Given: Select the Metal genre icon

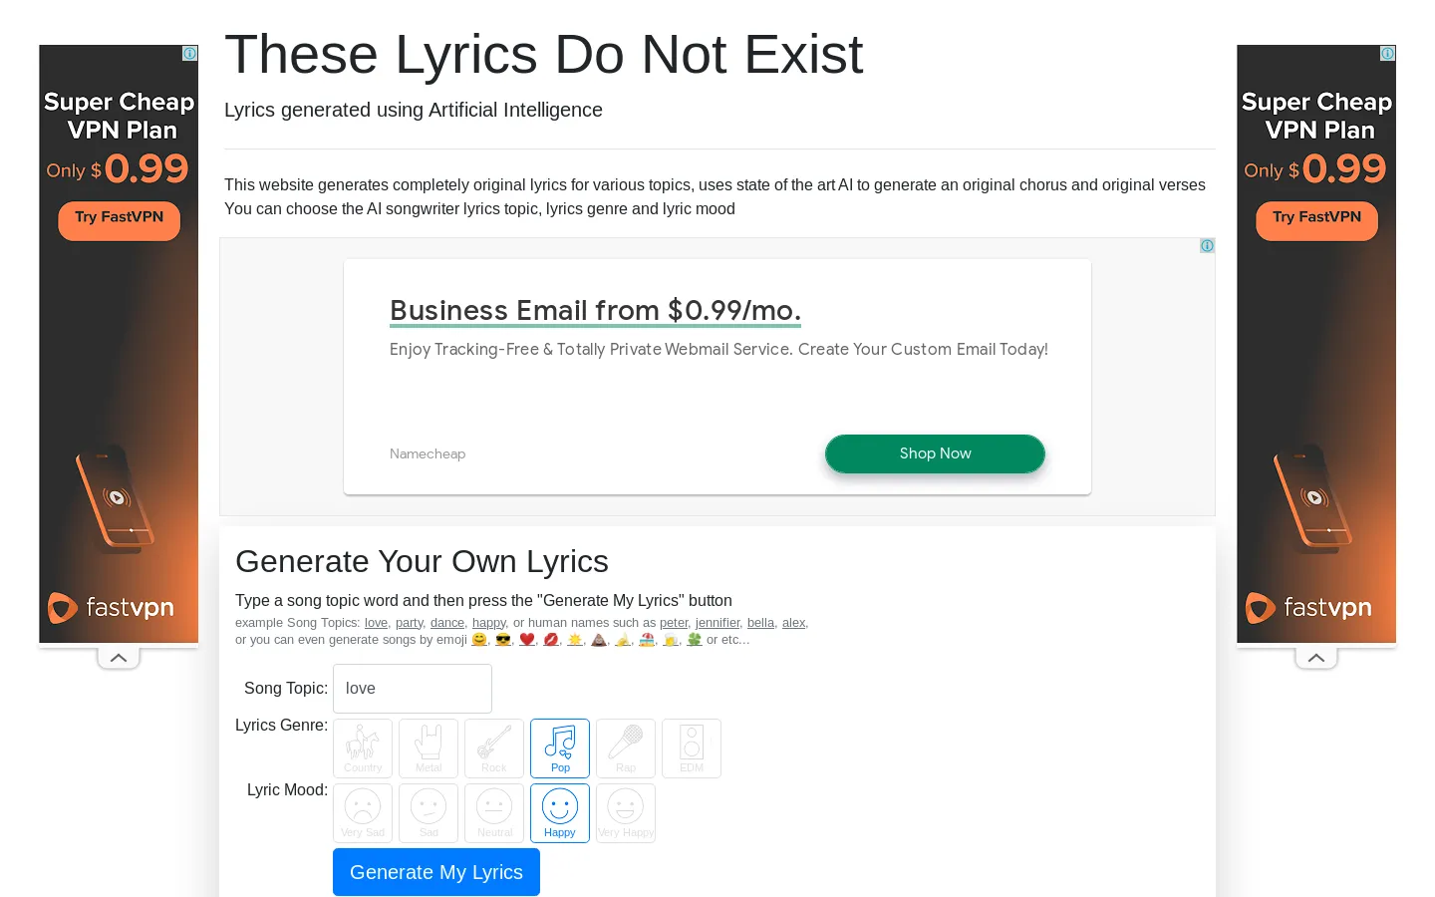Looking at the screenshot, I should click(429, 747).
